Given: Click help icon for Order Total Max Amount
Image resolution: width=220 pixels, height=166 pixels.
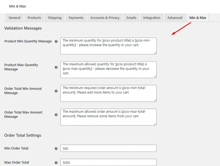Looking at the screenshot, I should [x=56, y=115].
